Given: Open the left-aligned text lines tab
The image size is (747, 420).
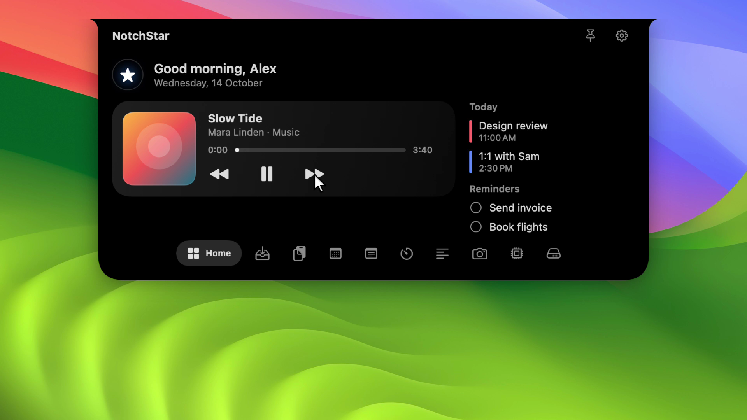Looking at the screenshot, I should click(x=442, y=254).
